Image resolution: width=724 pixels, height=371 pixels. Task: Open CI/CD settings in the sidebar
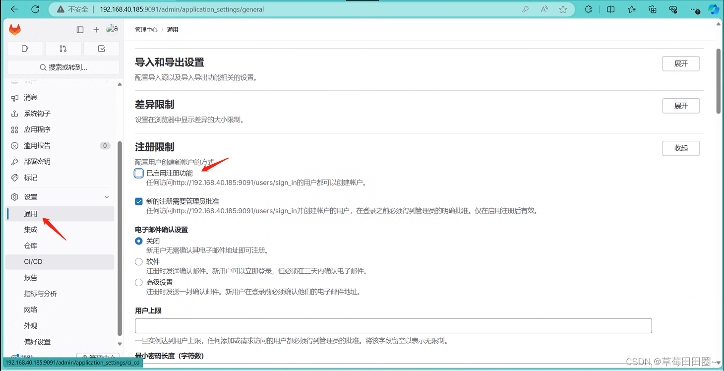[x=60, y=262]
